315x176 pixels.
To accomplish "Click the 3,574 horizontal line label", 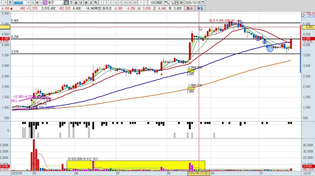I will (15, 51).
